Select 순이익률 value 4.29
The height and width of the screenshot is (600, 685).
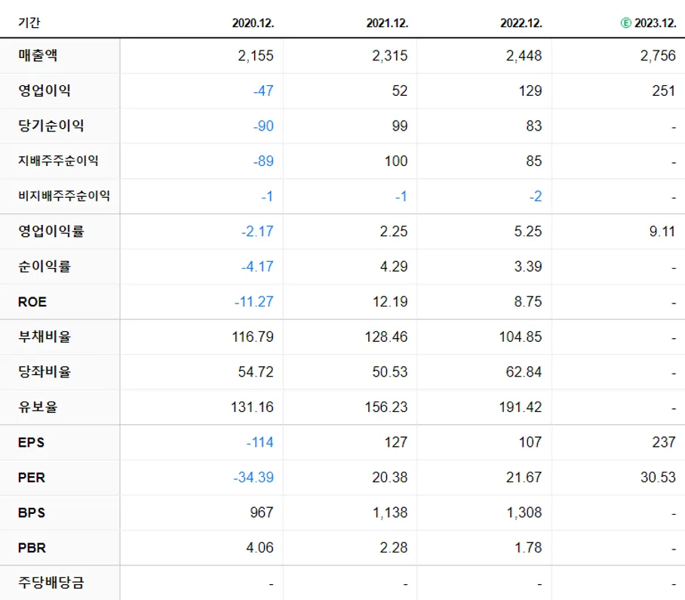click(394, 266)
